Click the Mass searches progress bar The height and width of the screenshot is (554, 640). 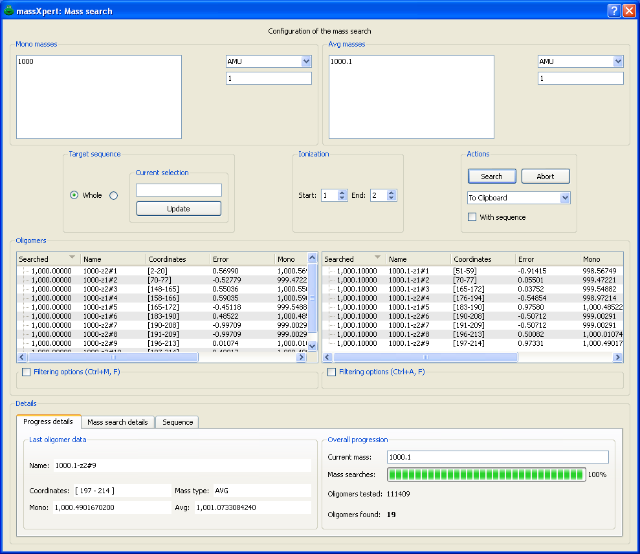[486, 474]
